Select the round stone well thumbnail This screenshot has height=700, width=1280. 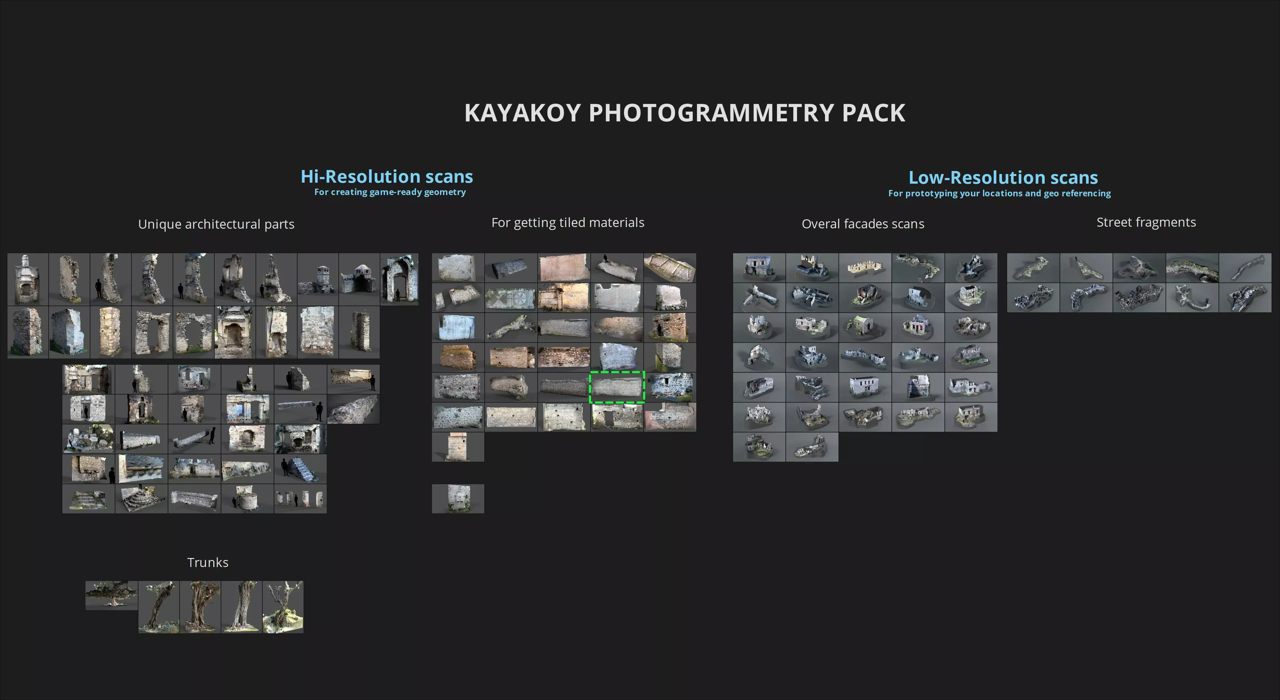247,499
